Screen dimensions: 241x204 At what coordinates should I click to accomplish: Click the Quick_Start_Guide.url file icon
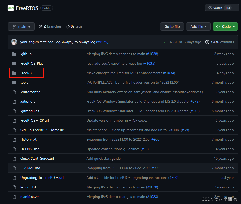point(14,159)
